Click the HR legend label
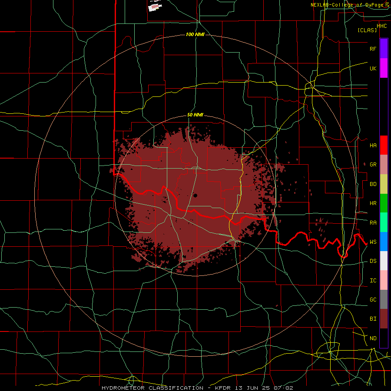 pyautogui.click(x=373, y=203)
